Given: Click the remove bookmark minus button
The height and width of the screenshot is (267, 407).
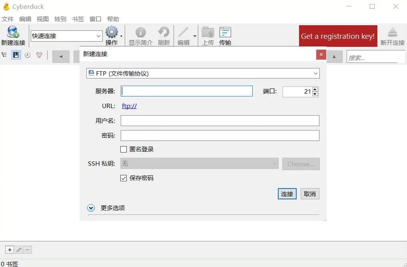Looking at the screenshot, I should pyautogui.click(x=27, y=250).
